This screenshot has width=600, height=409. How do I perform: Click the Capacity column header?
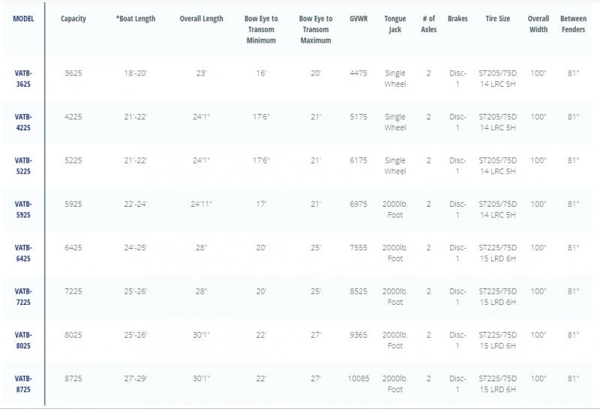click(73, 19)
